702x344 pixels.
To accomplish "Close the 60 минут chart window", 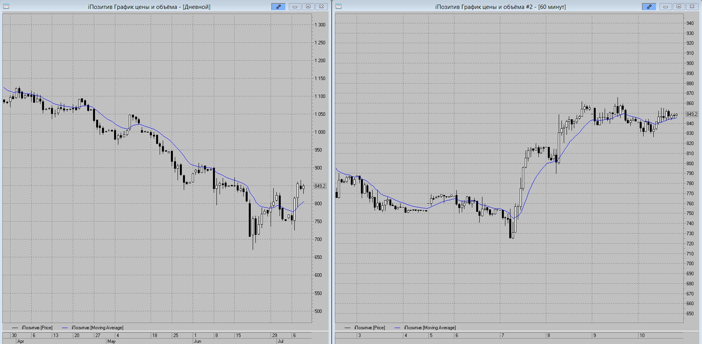I will coord(692,7).
